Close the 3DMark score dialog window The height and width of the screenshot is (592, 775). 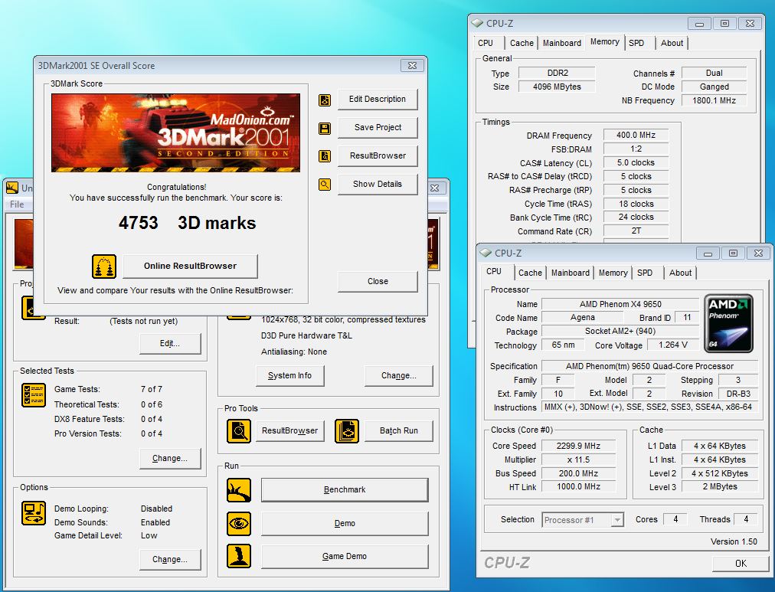pos(412,65)
